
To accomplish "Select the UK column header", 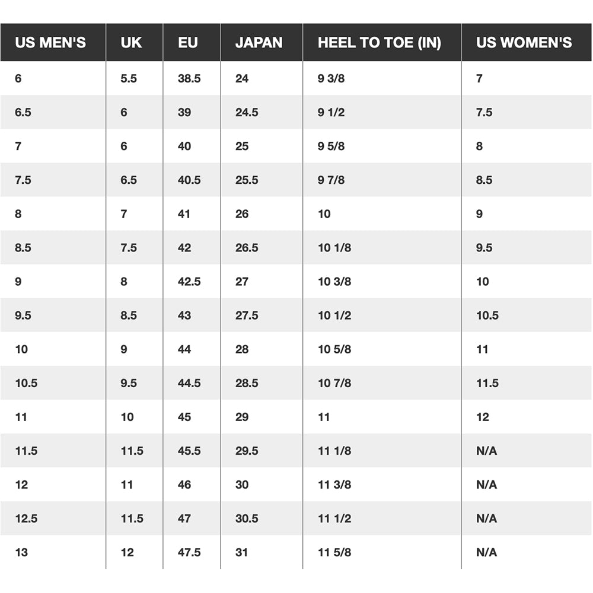I will pyautogui.click(x=131, y=43).
